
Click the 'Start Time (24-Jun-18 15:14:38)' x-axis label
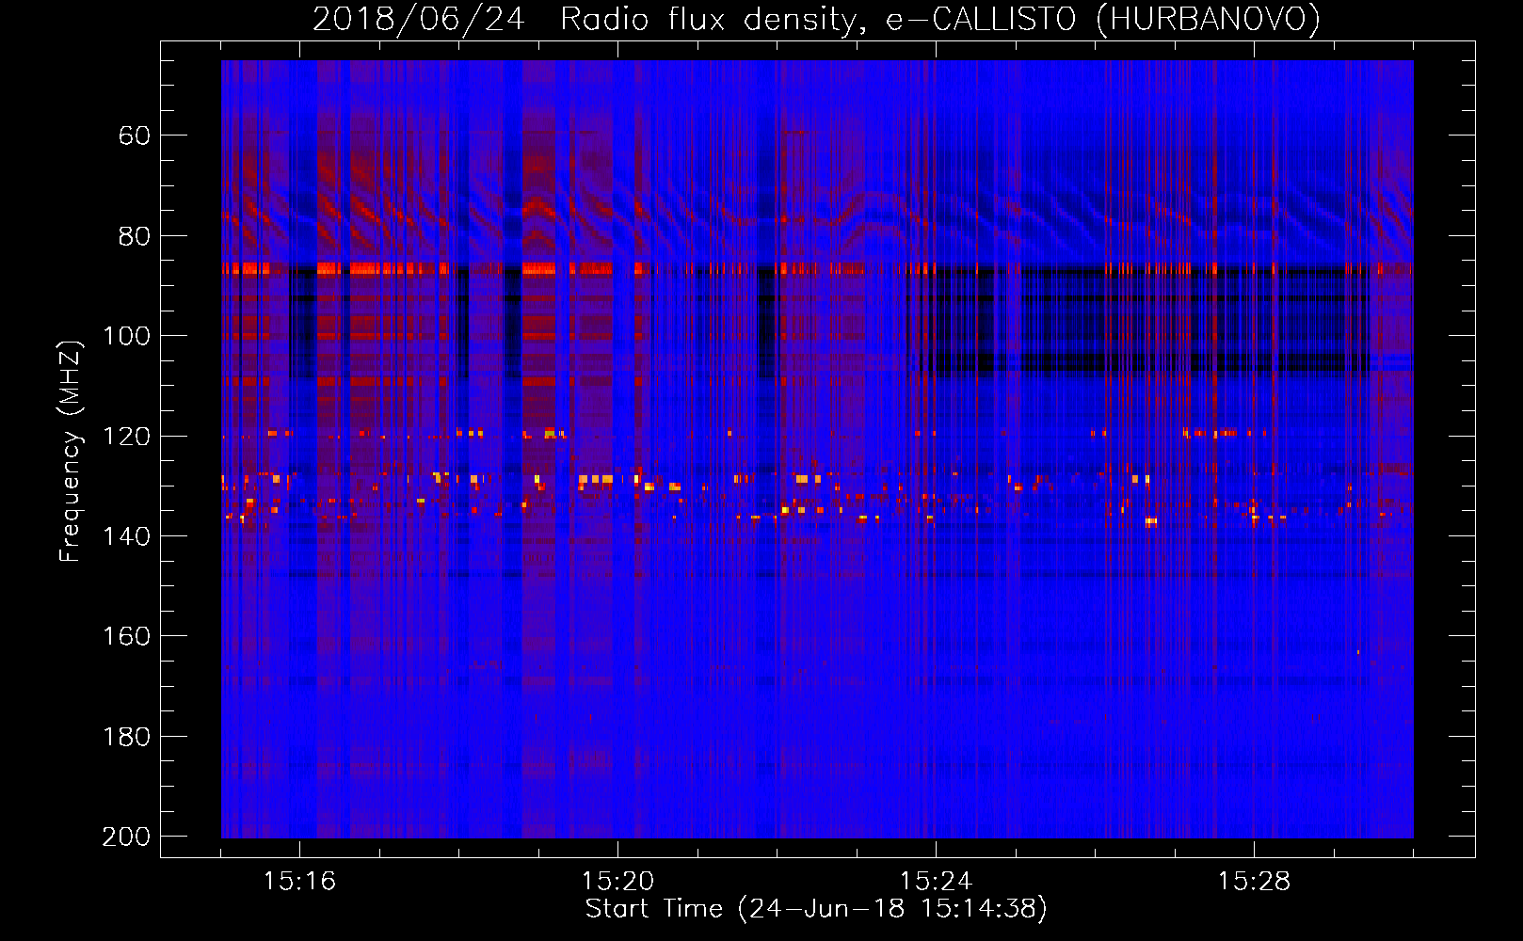pos(816,909)
